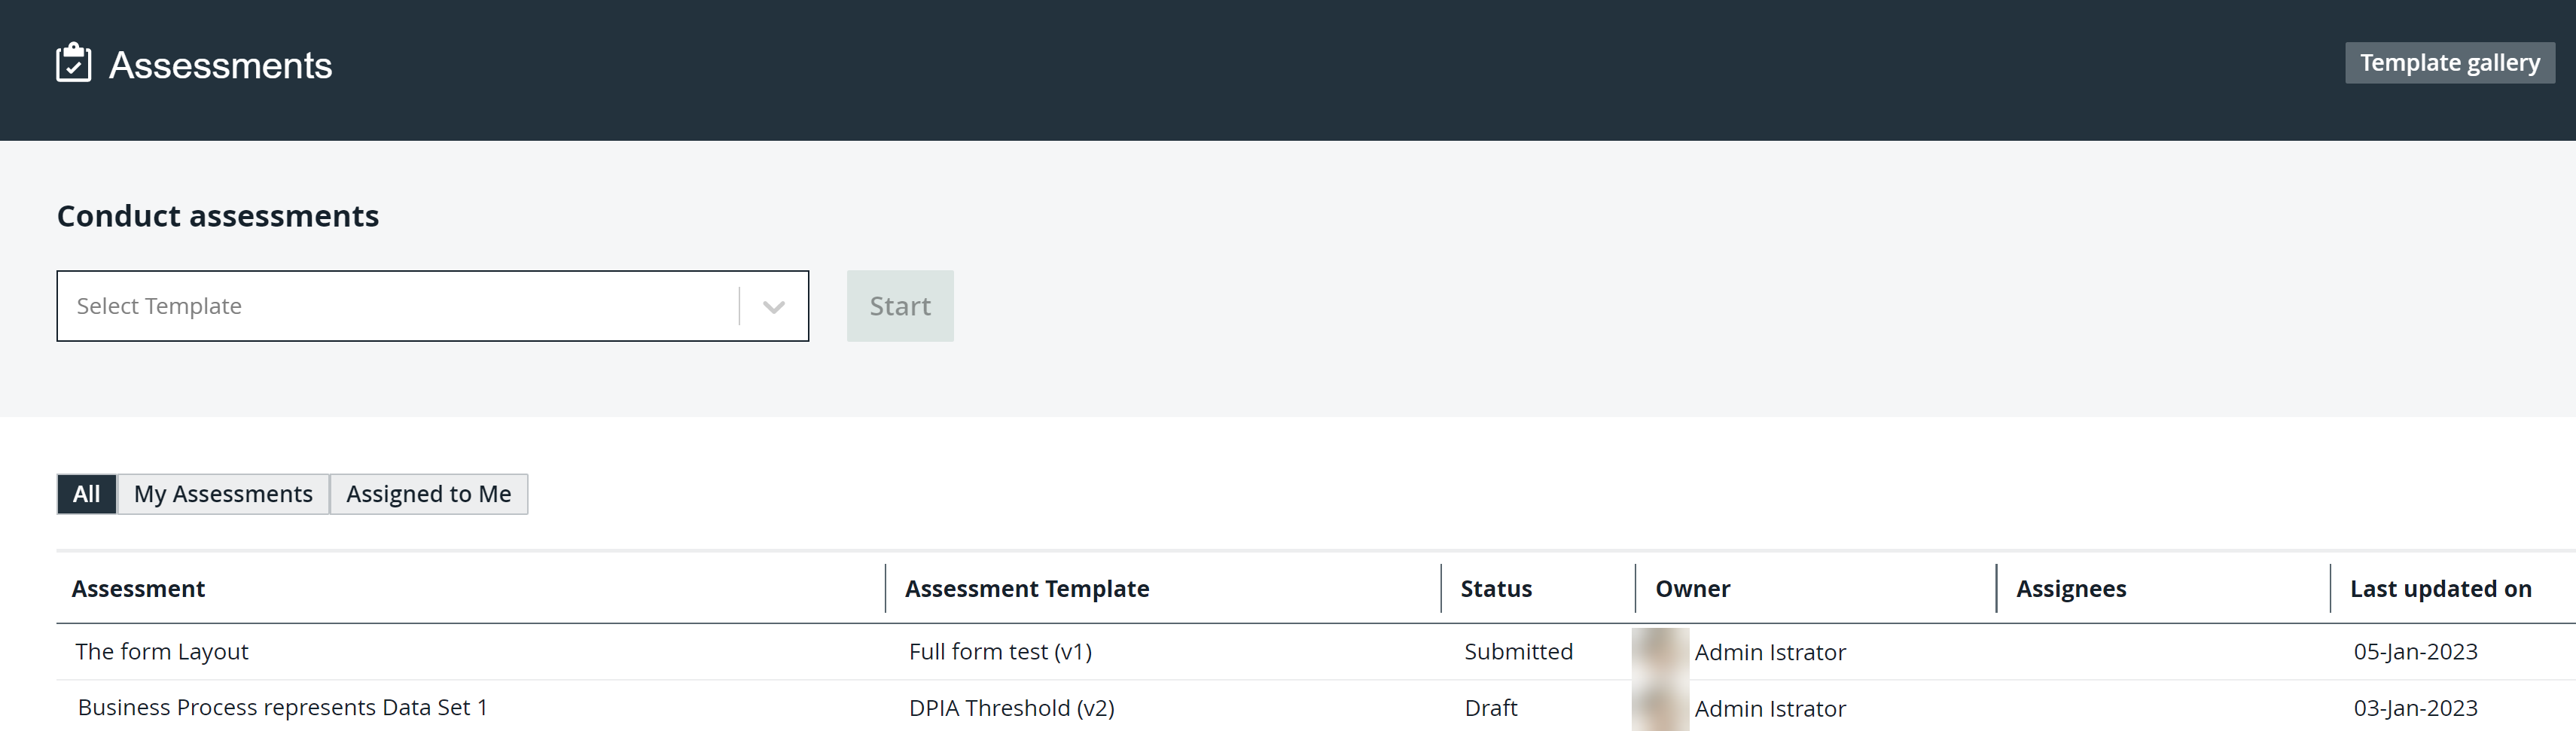Open the assessment named The form Layout
Image resolution: width=2576 pixels, height=731 pixels.
162,651
